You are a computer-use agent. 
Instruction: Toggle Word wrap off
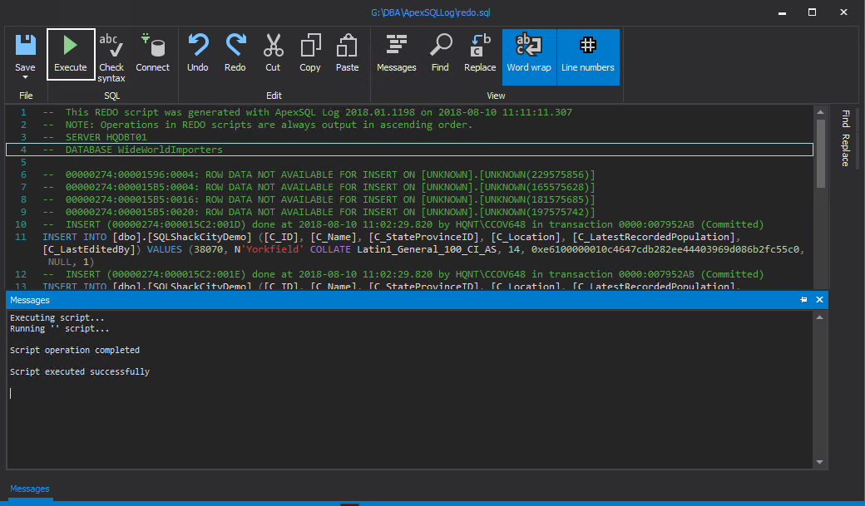pos(529,54)
